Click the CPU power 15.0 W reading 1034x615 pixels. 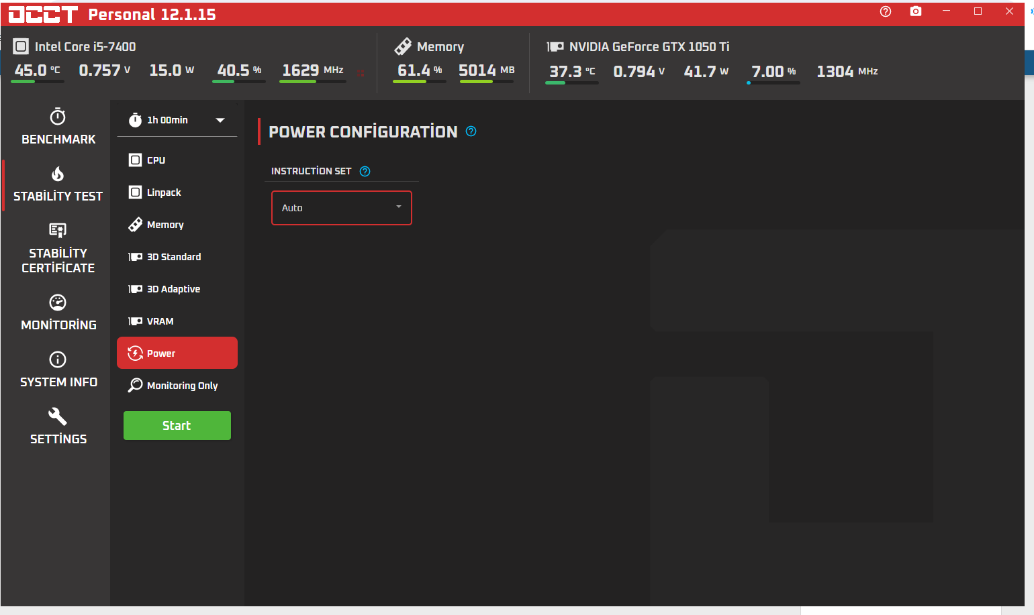(172, 70)
